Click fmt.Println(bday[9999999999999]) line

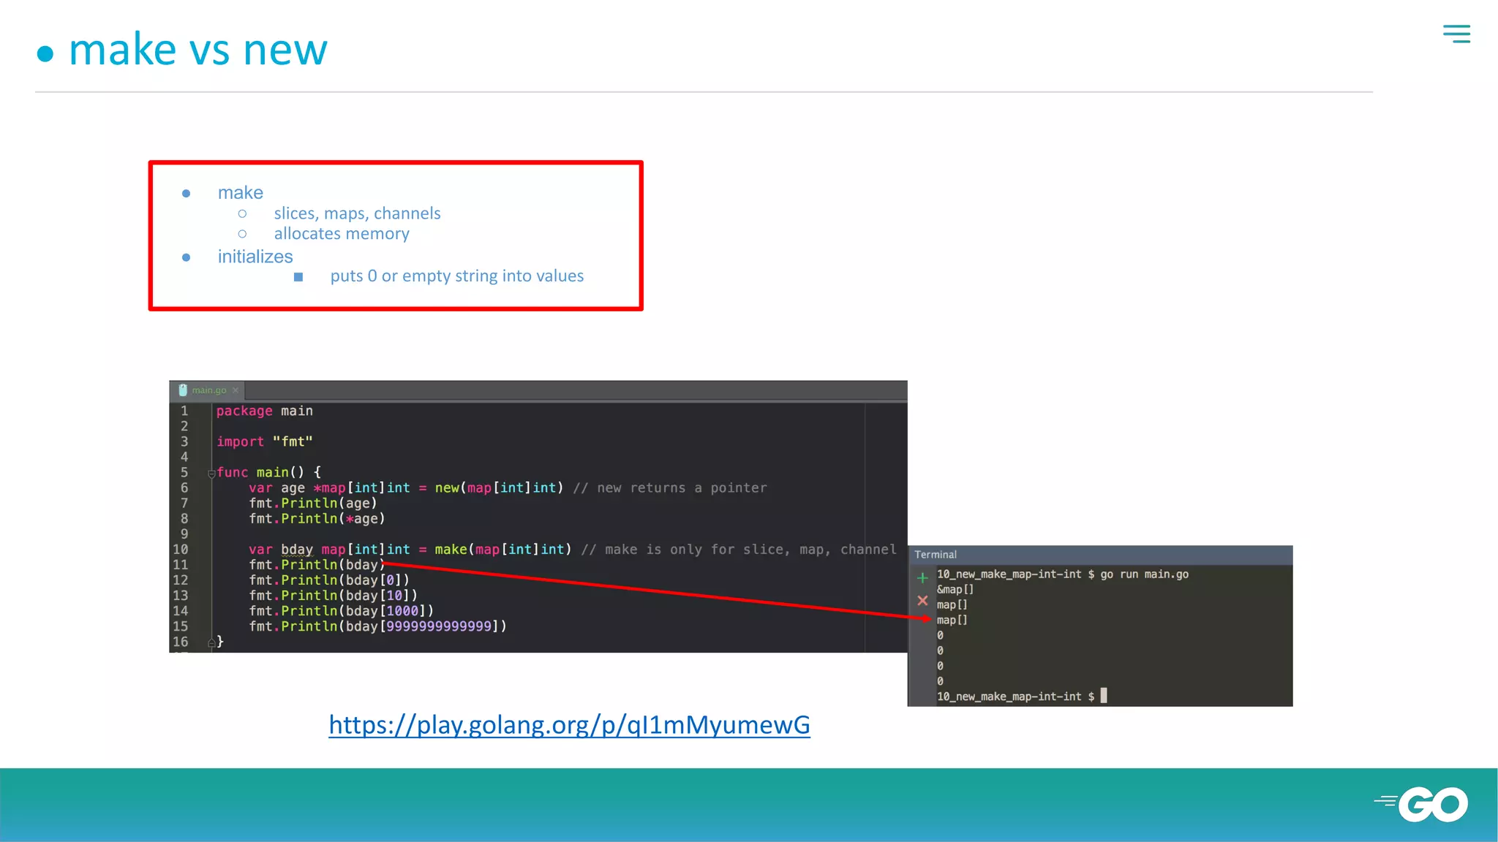(x=377, y=626)
